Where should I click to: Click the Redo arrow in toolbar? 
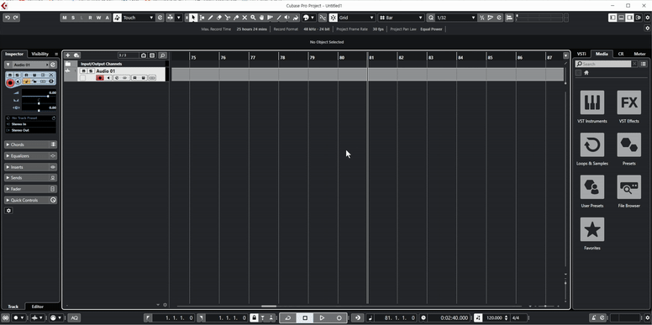(16, 18)
